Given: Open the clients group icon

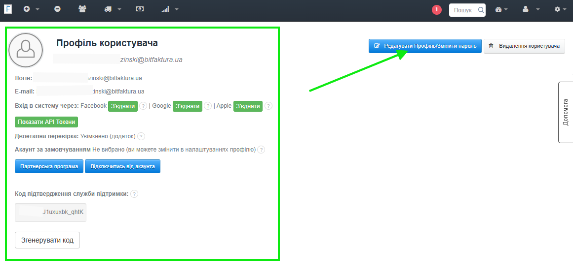Looking at the screenshot, I should click(82, 9).
